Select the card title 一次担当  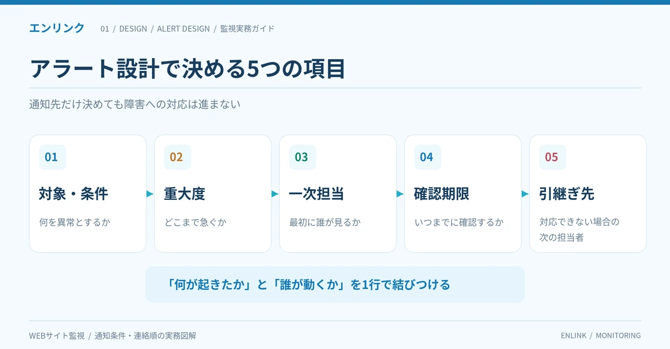coord(317,194)
